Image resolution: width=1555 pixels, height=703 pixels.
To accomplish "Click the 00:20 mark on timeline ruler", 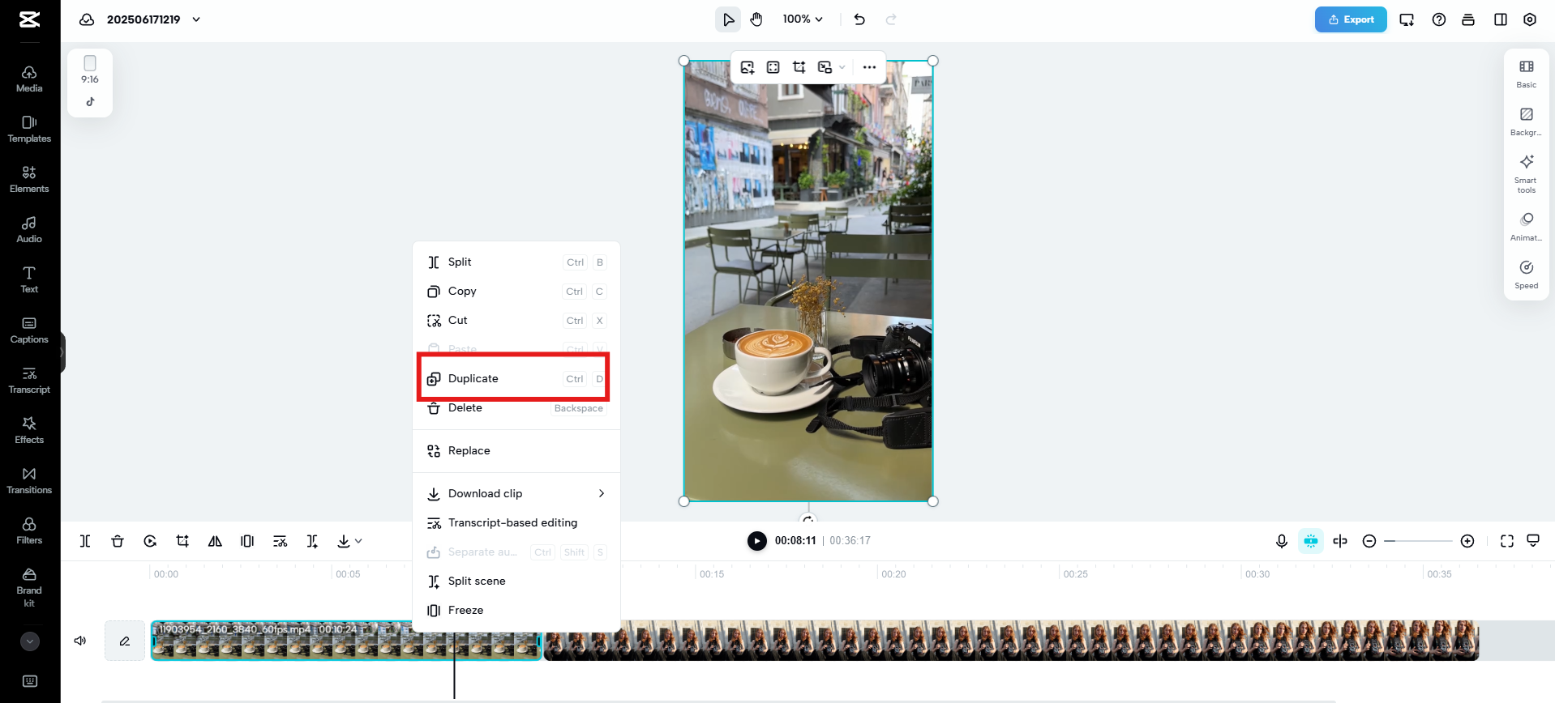I will click(893, 574).
